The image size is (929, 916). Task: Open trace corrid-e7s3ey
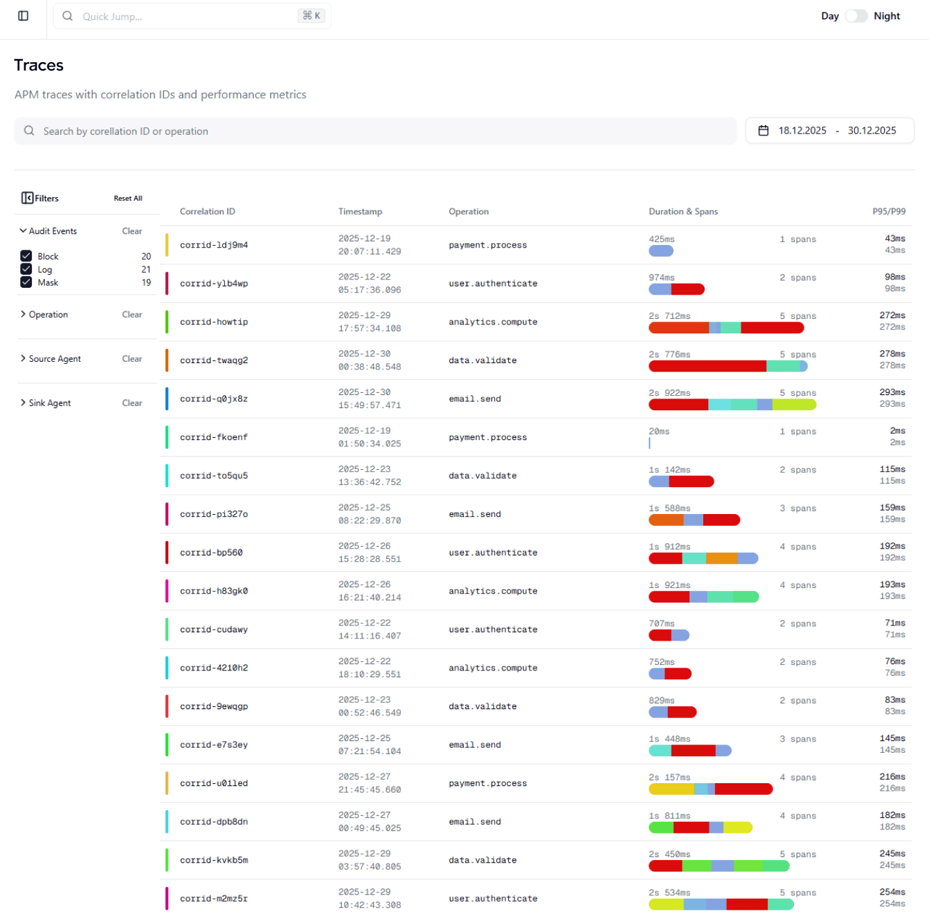click(214, 745)
